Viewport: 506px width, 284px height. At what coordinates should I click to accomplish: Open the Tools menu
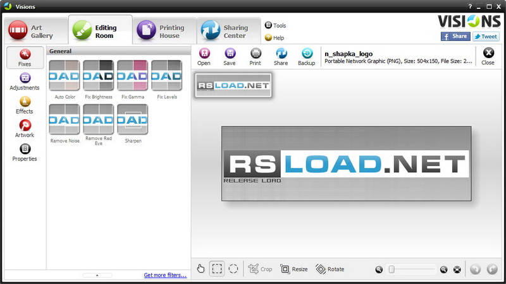pos(275,25)
